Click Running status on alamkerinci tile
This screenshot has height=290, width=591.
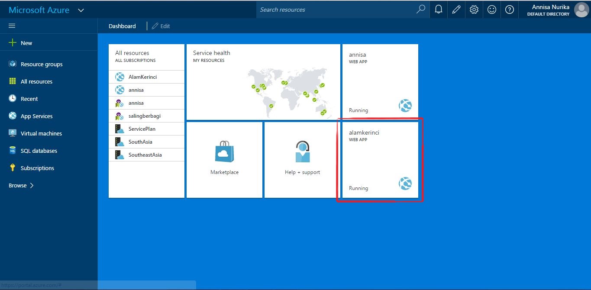[x=358, y=188]
